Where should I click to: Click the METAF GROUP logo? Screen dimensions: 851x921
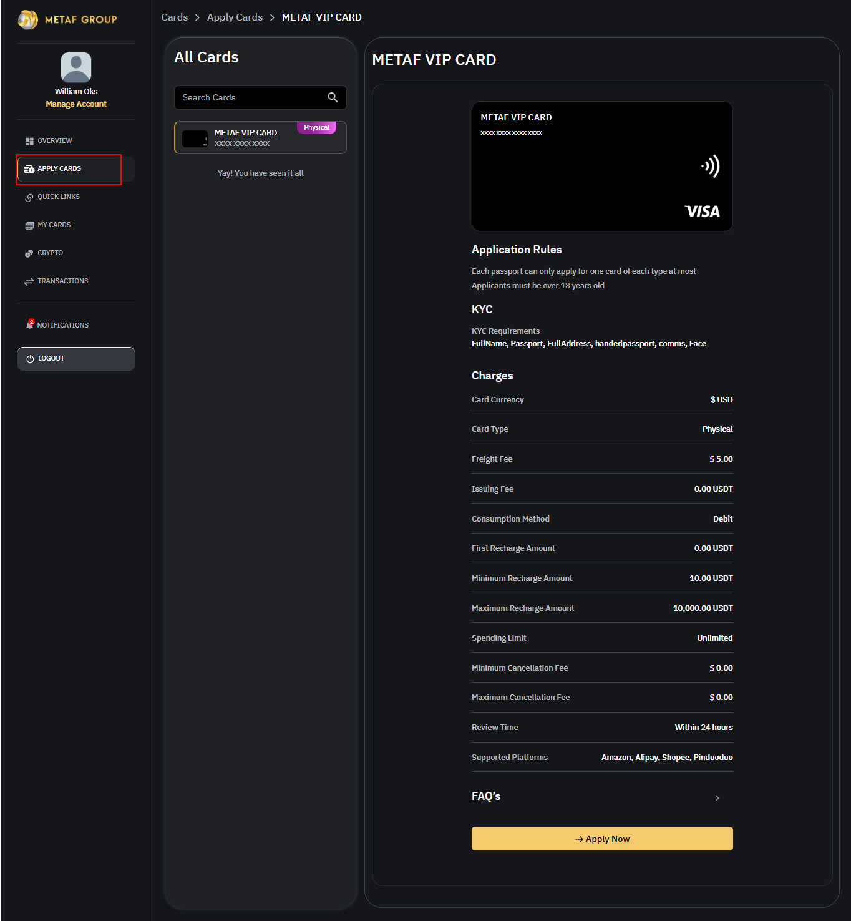pyautogui.click(x=67, y=19)
